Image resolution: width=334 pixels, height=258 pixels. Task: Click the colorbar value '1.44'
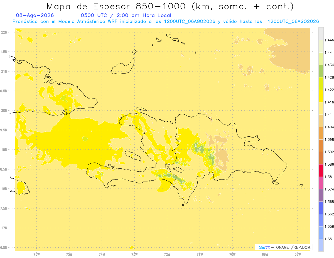coord(329,52)
